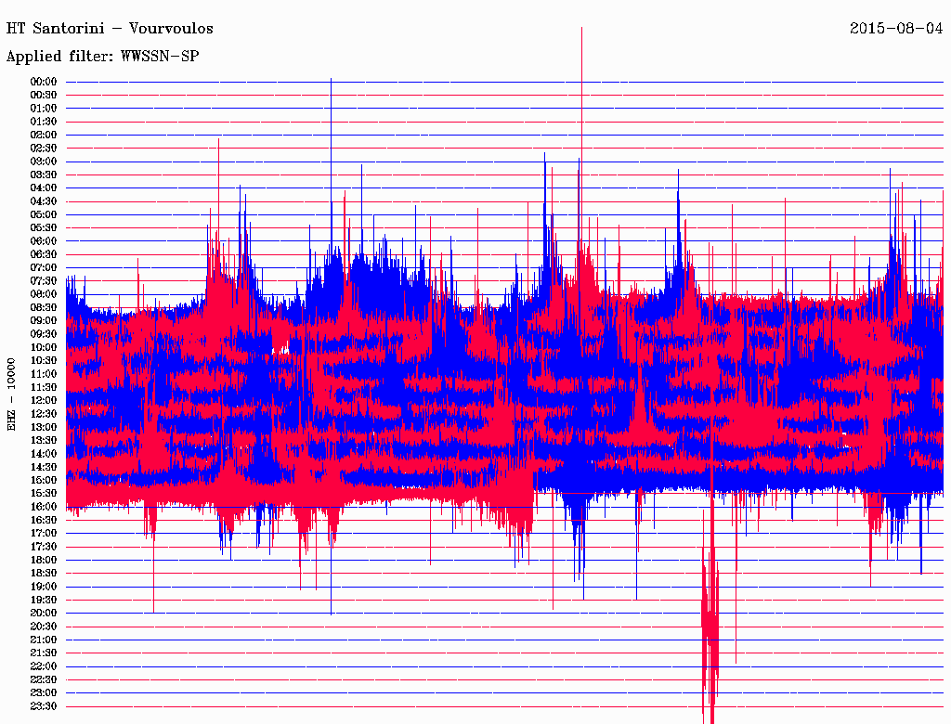Click the '05:30' time label
The height and width of the screenshot is (724, 951).
(44, 228)
